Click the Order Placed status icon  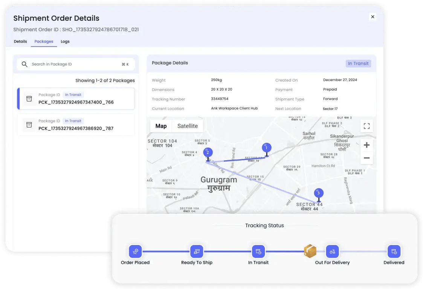tap(135, 251)
